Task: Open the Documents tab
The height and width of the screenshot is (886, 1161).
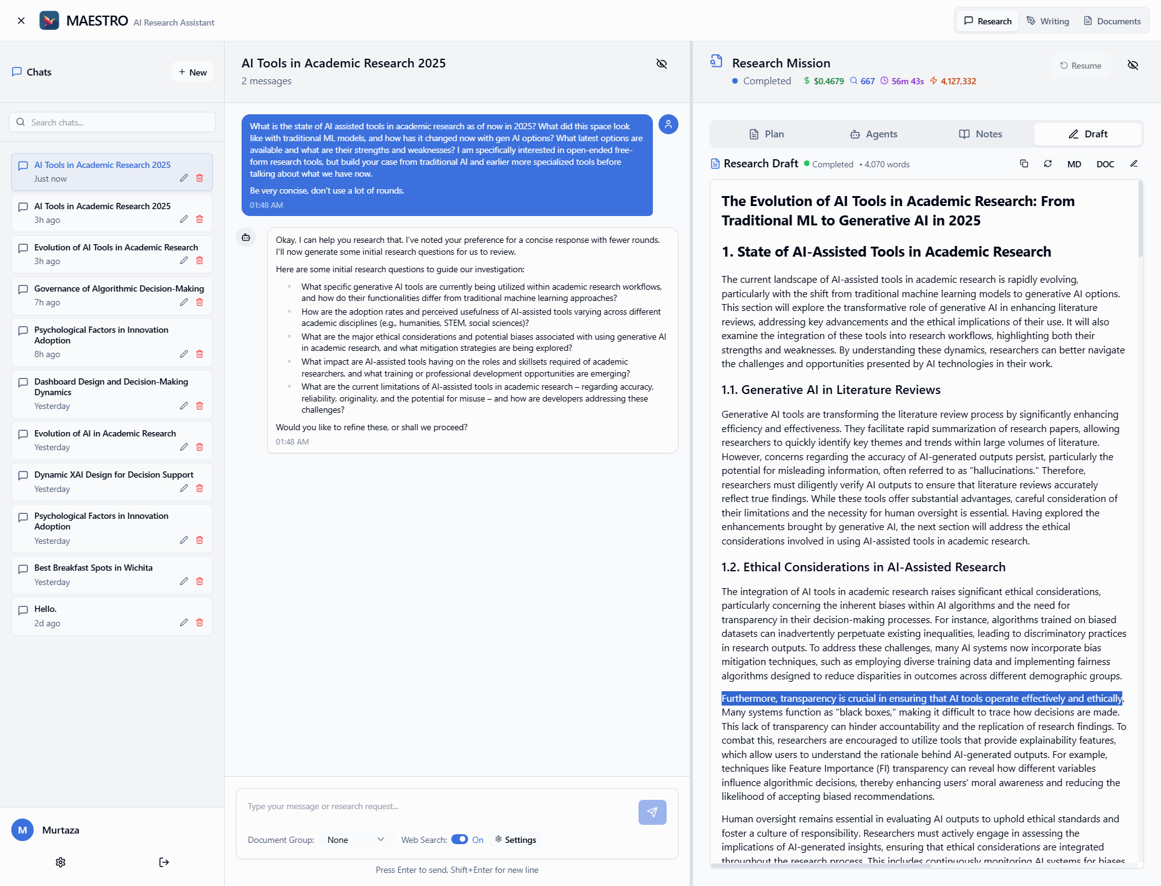Action: coord(1112,21)
